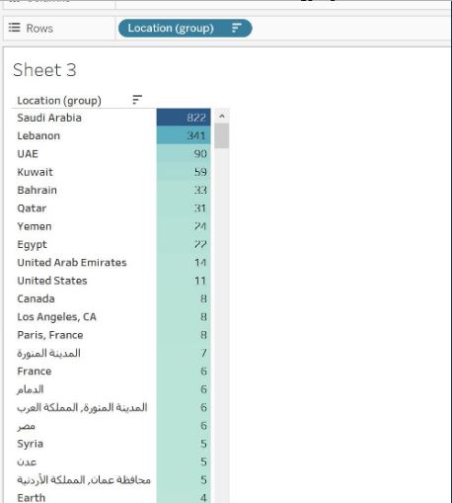
Task: Click the scrollbar up arrow
Action: 222,116
